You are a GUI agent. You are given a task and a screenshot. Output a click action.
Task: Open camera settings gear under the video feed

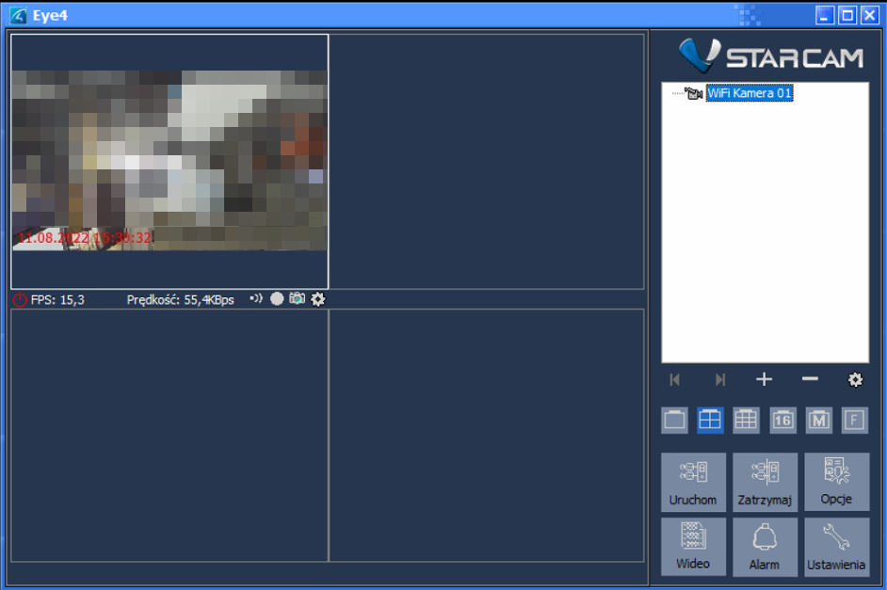coord(318,299)
